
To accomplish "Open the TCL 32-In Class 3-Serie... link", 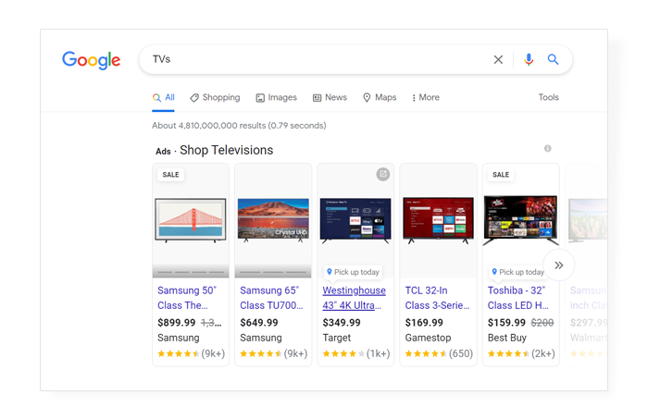I will tap(437, 298).
